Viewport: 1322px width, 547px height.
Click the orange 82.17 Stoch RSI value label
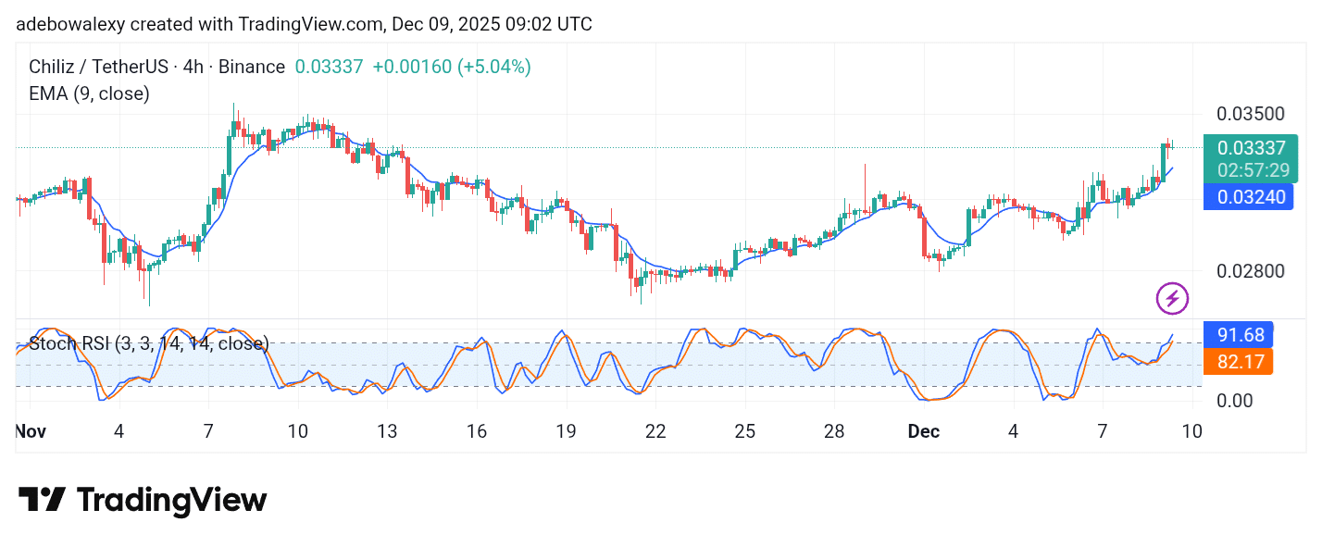(x=1239, y=363)
